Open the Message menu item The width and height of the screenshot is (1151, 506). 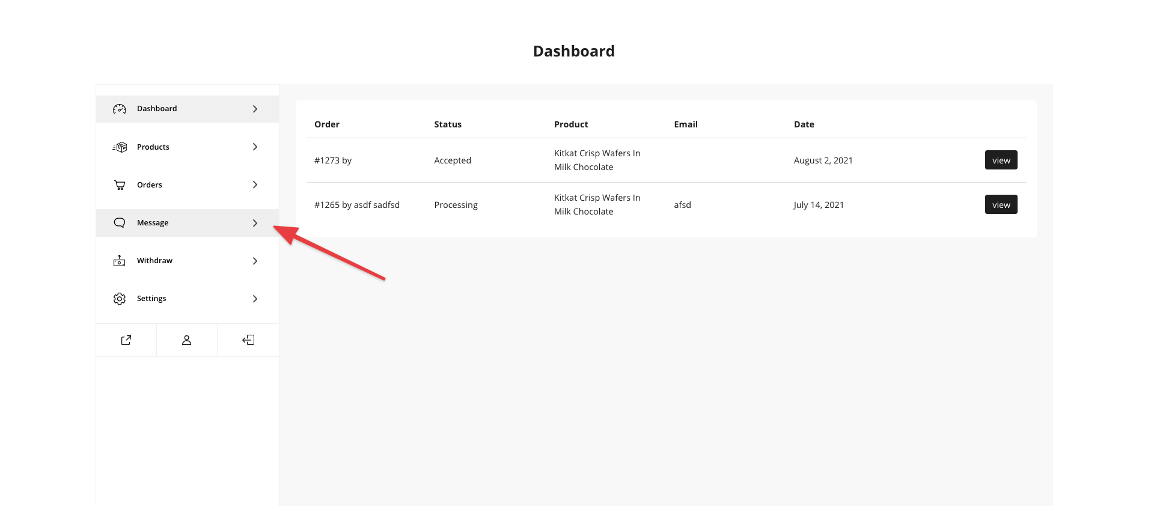pos(153,223)
